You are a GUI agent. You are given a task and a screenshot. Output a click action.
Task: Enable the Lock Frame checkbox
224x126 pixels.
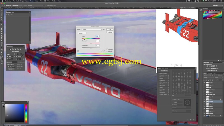pos(18,62)
